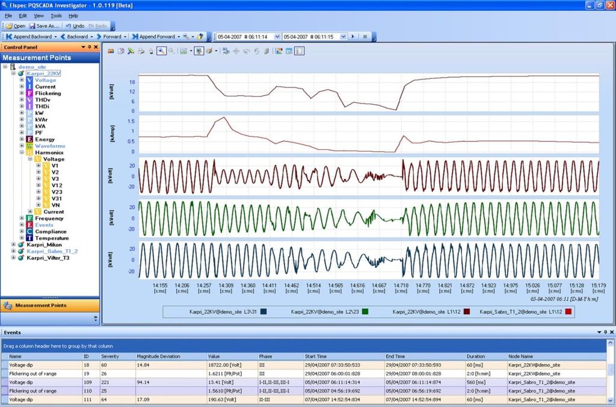Click the printer icon in chart toolbar
Image resolution: width=616 pixels, height=407 pixels.
[x=141, y=51]
